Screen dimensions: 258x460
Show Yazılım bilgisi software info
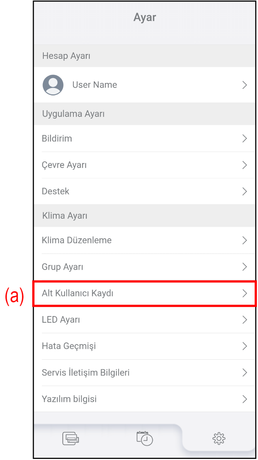(69, 399)
